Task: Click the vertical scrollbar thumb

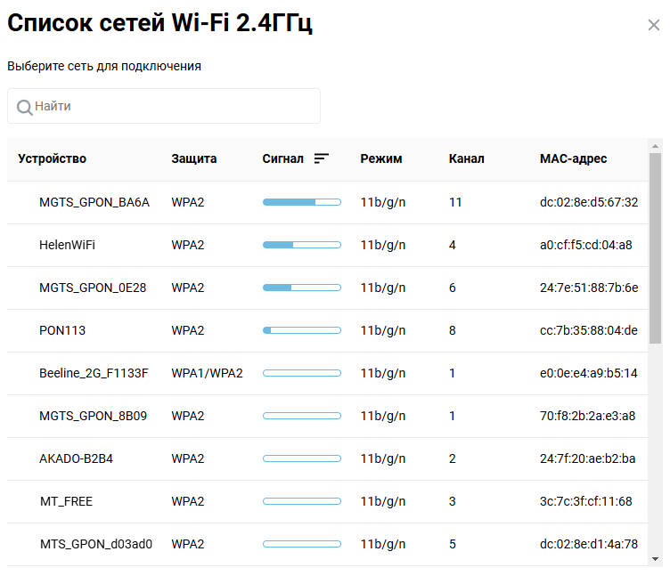Action: coord(656,247)
